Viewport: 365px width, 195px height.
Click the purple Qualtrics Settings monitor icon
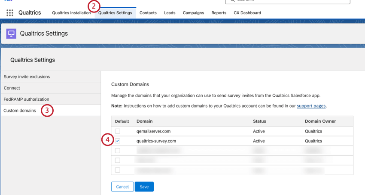[x=12, y=34]
